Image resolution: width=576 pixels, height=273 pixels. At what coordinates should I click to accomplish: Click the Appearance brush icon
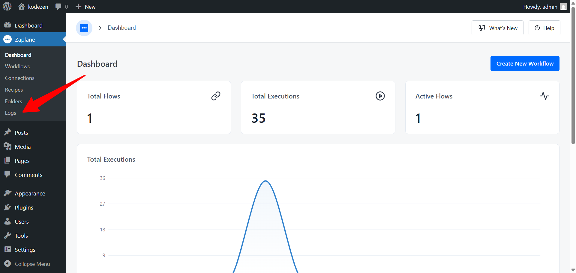pyautogui.click(x=7, y=193)
